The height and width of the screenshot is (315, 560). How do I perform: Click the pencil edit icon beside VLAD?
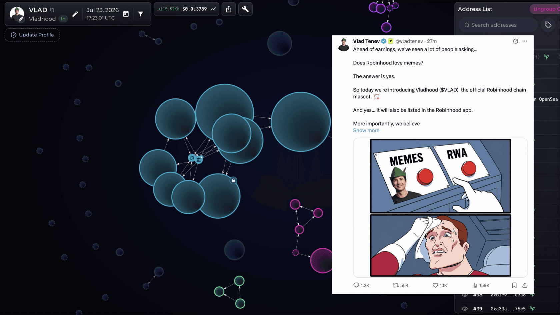coord(75,14)
